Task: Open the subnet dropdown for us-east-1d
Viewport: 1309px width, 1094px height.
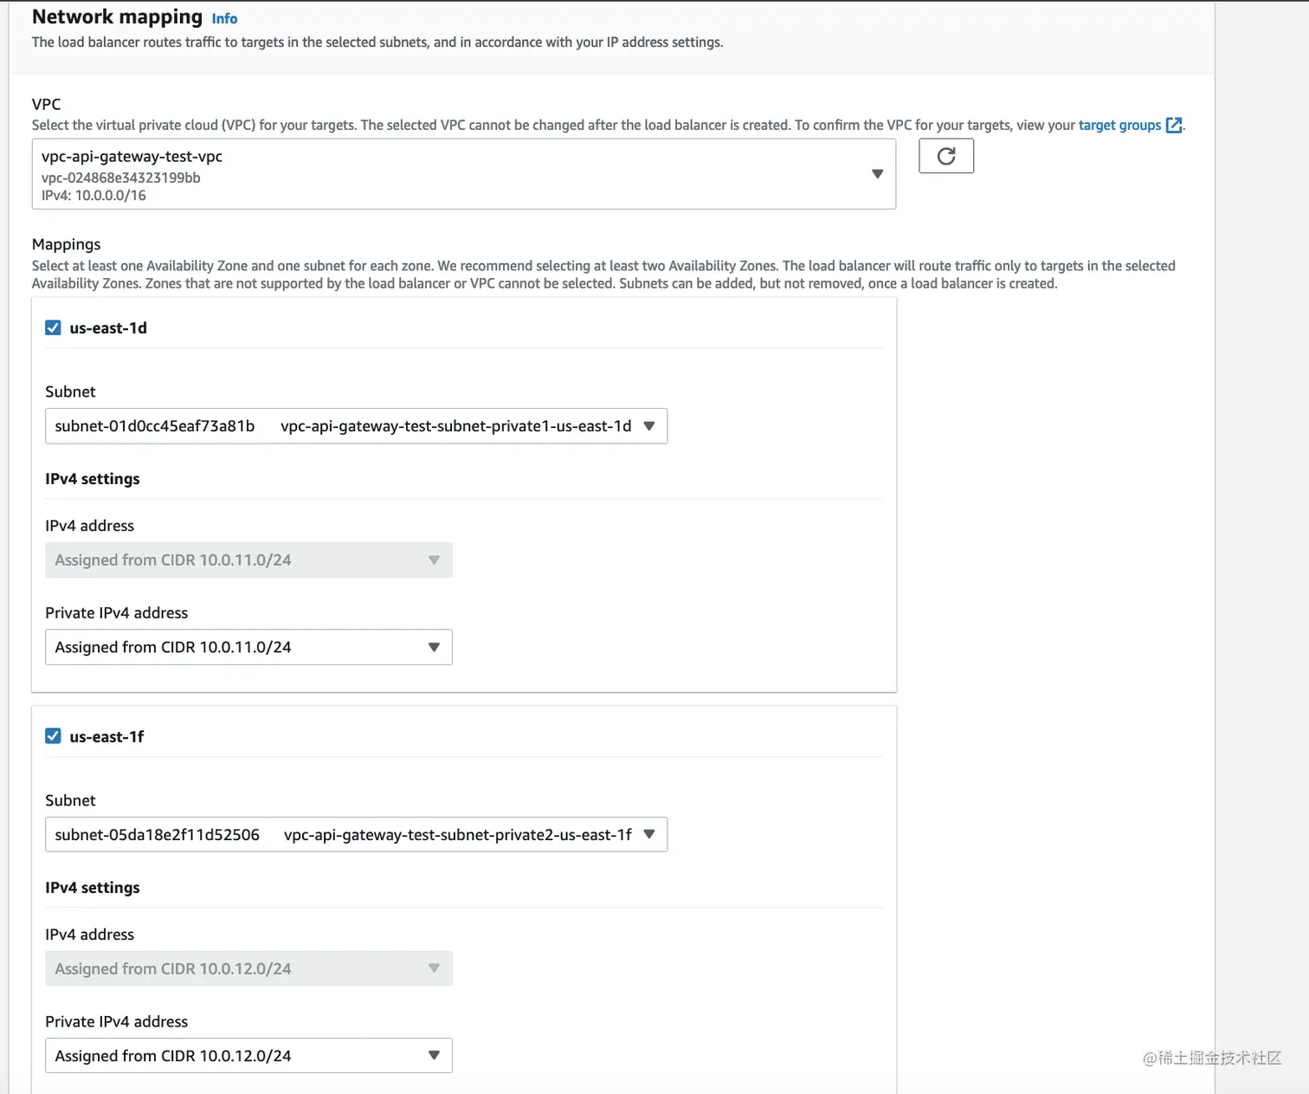Action: [355, 426]
